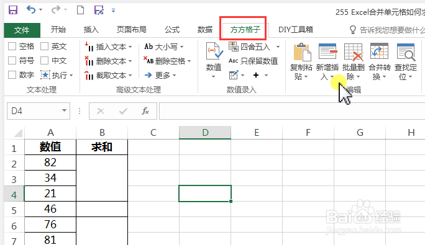This screenshot has width=425, height=245.
Task: Click the 批量删除 icon
Action: point(354,51)
